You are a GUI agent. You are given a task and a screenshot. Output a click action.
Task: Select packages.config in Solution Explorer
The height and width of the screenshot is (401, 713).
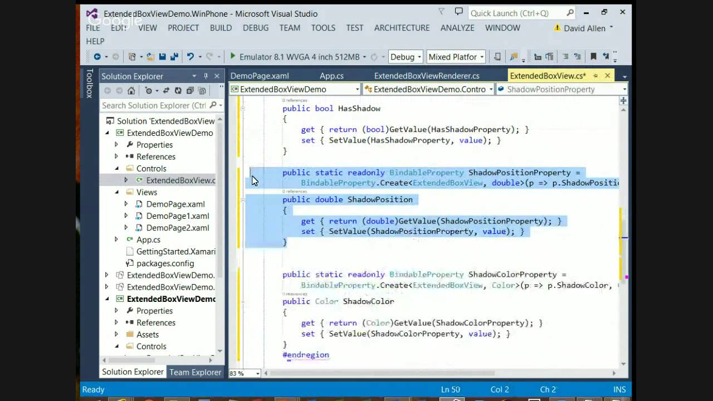pyautogui.click(x=165, y=263)
